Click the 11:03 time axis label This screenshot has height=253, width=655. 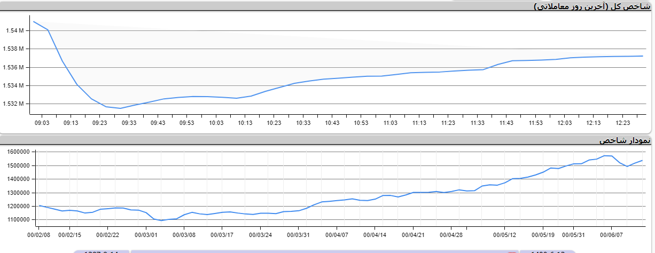(x=390, y=123)
